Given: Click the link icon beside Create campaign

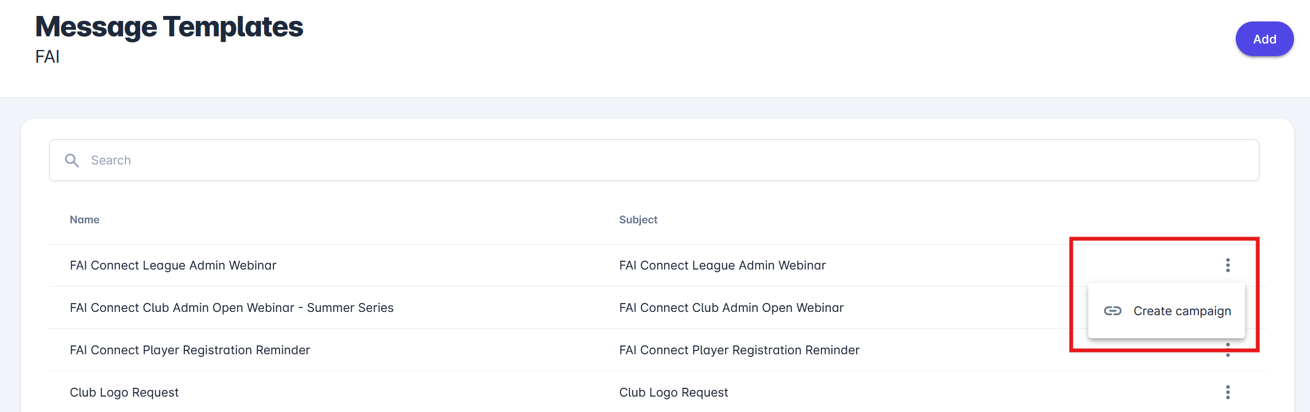Looking at the screenshot, I should (1112, 311).
